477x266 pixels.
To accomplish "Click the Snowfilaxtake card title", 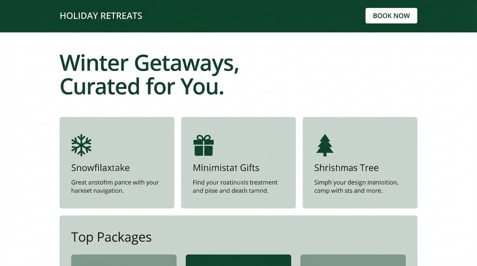I will coord(100,168).
